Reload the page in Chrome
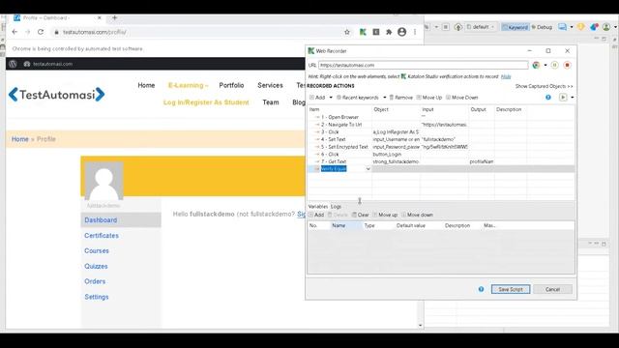This screenshot has width=619, height=348. [41, 32]
